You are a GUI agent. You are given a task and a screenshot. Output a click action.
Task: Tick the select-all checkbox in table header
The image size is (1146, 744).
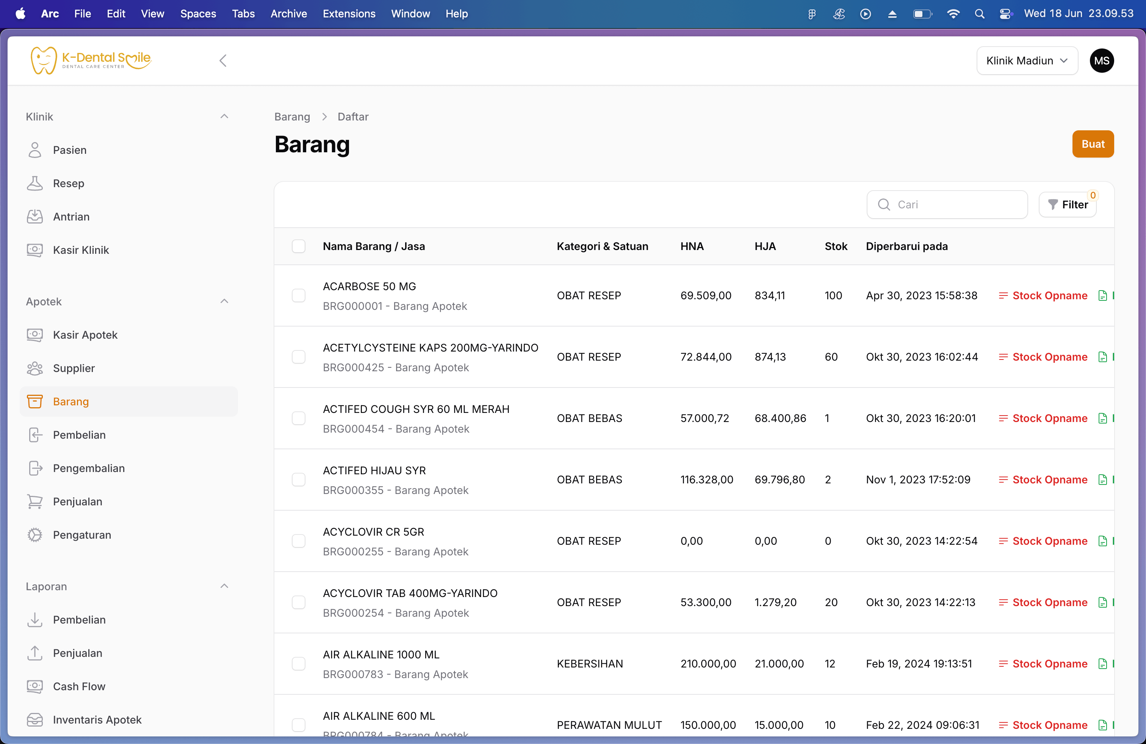299,246
